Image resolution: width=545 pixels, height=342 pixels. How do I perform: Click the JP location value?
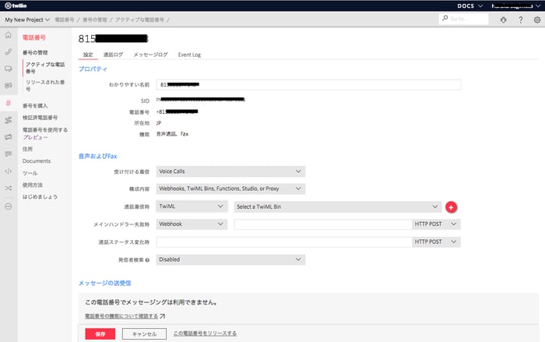click(159, 123)
